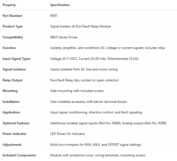Click the Installation row label
Screen dimensions: 177x161
point(11,102)
